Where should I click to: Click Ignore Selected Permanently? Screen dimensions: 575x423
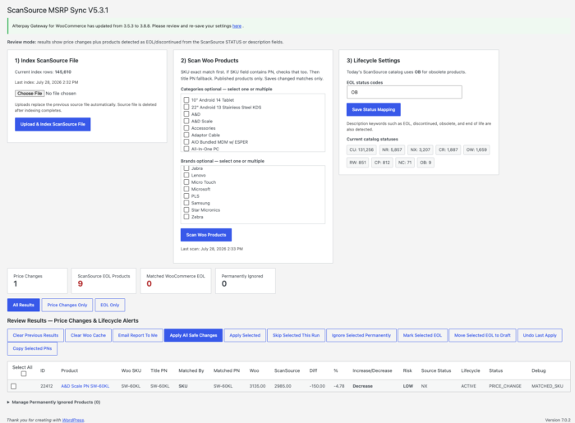point(361,335)
